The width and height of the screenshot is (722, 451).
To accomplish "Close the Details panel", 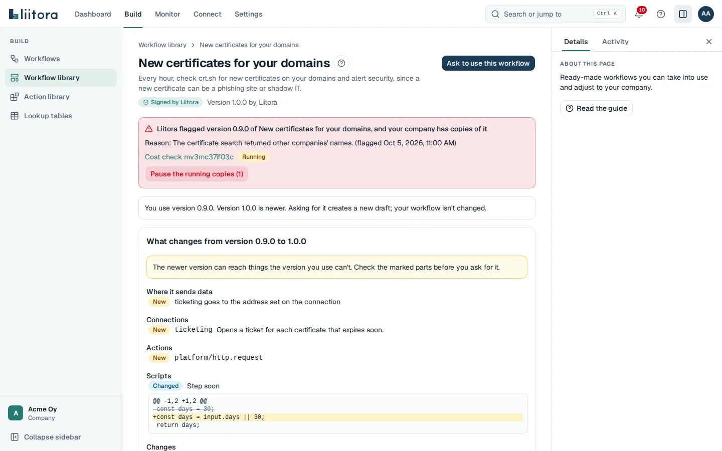I will [709, 42].
